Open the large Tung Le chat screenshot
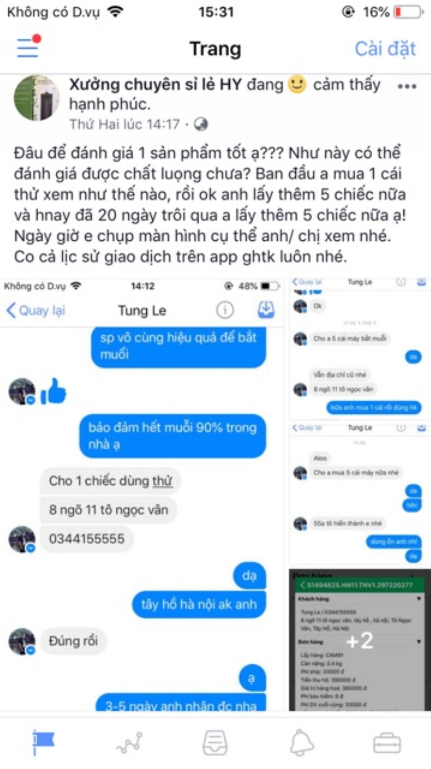Viewport: 431px width, 769px height. (x=143, y=494)
